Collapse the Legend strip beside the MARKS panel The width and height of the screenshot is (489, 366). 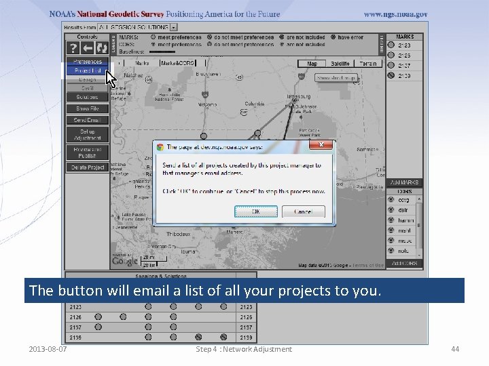(381, 44)
